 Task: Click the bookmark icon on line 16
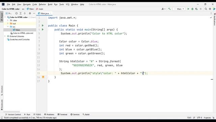tap(43, 77)
